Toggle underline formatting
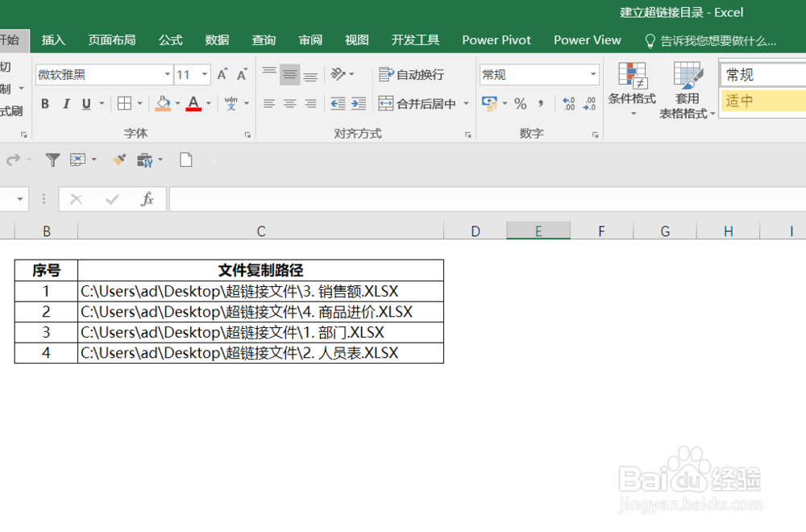 tap(86, 104)
